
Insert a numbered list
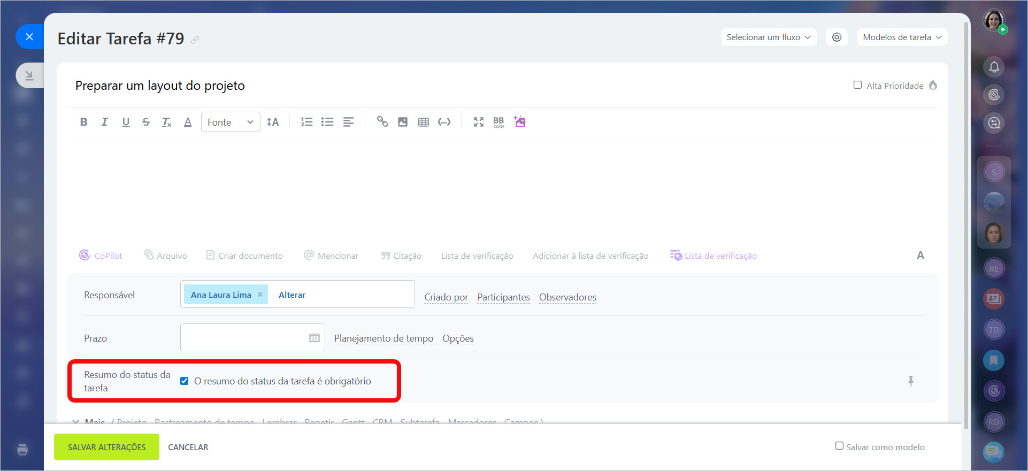pyautogui.click(x=306, y=122)
